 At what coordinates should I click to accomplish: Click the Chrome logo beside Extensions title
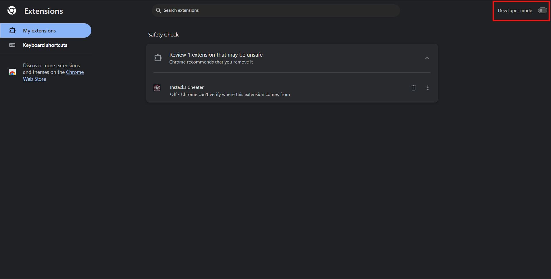[12, 11]
